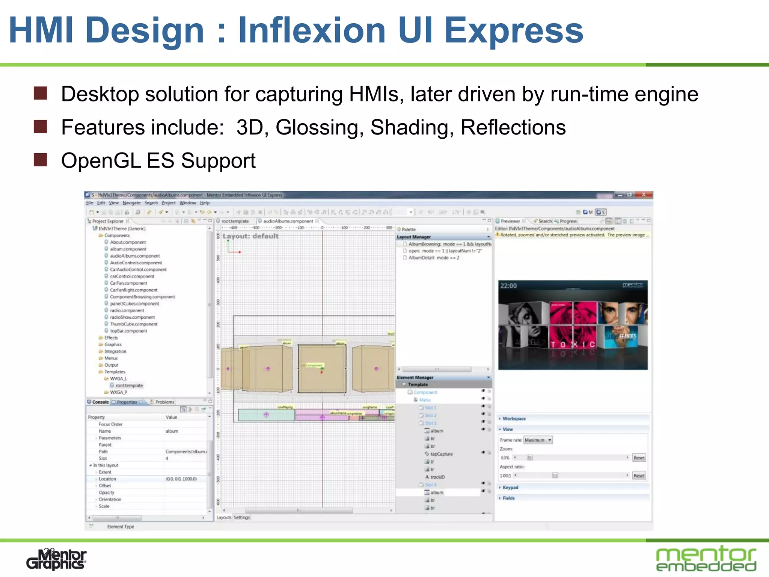Image resolution: width=769 pixels, height=577 pixels.
Task: Toggle visibility eye for Component row
Action: (x=483, y=391)
